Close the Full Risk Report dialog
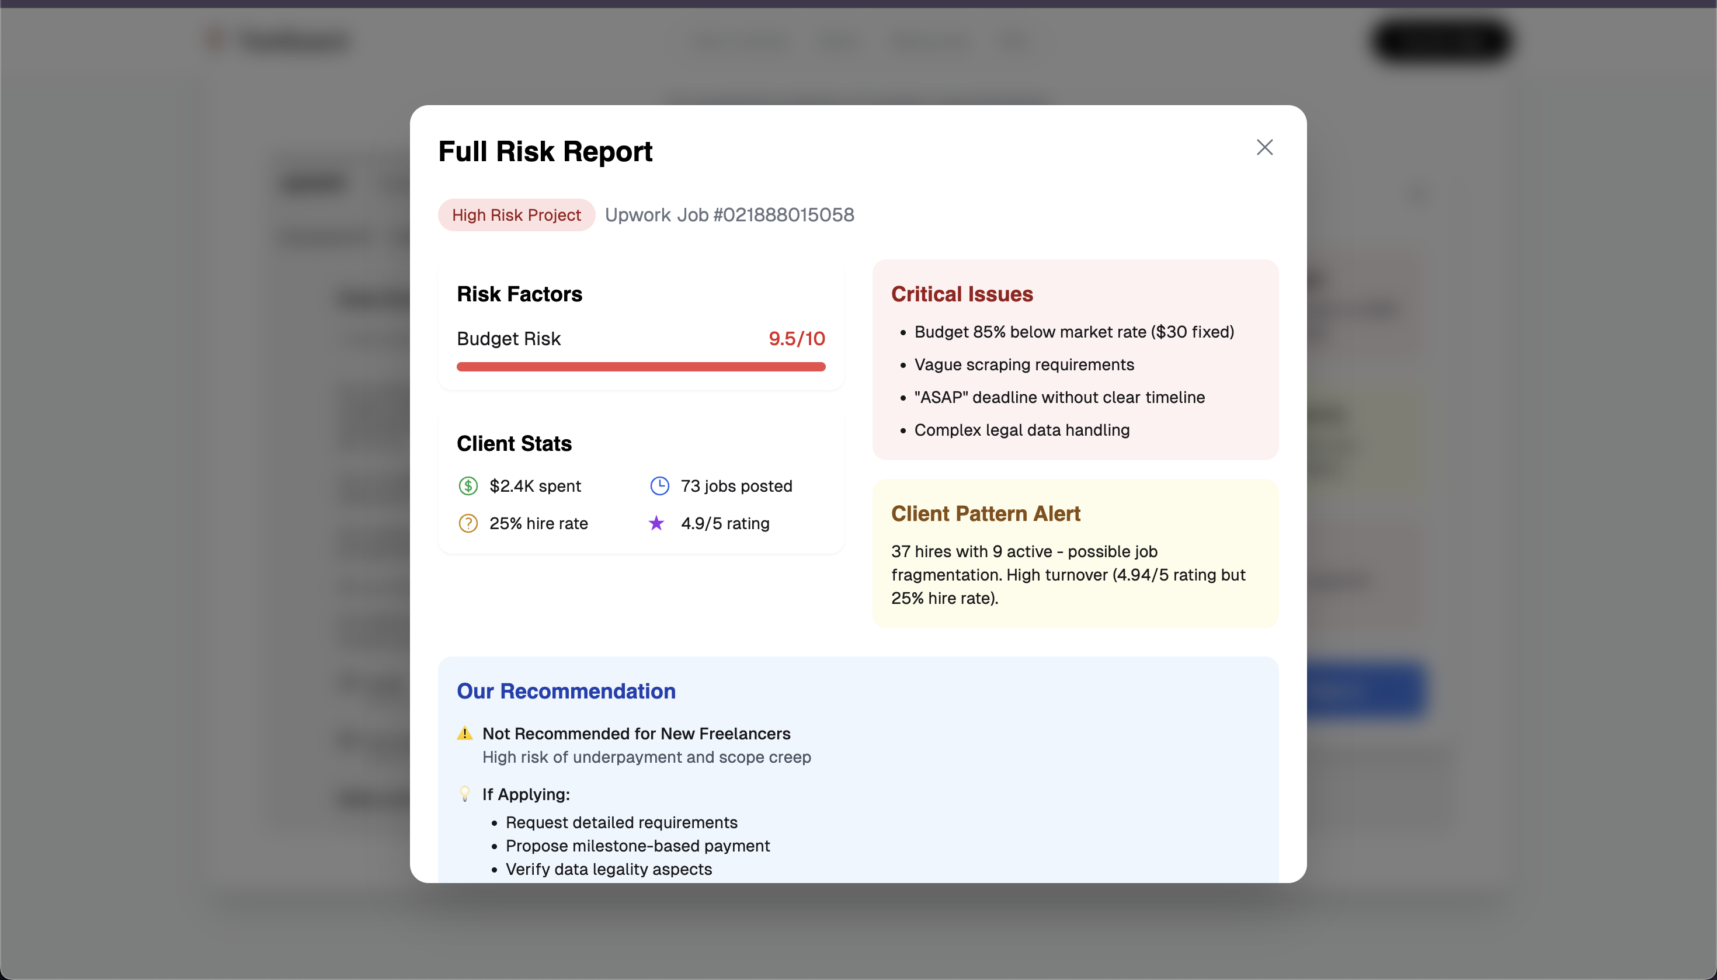 pos(1264,147)
